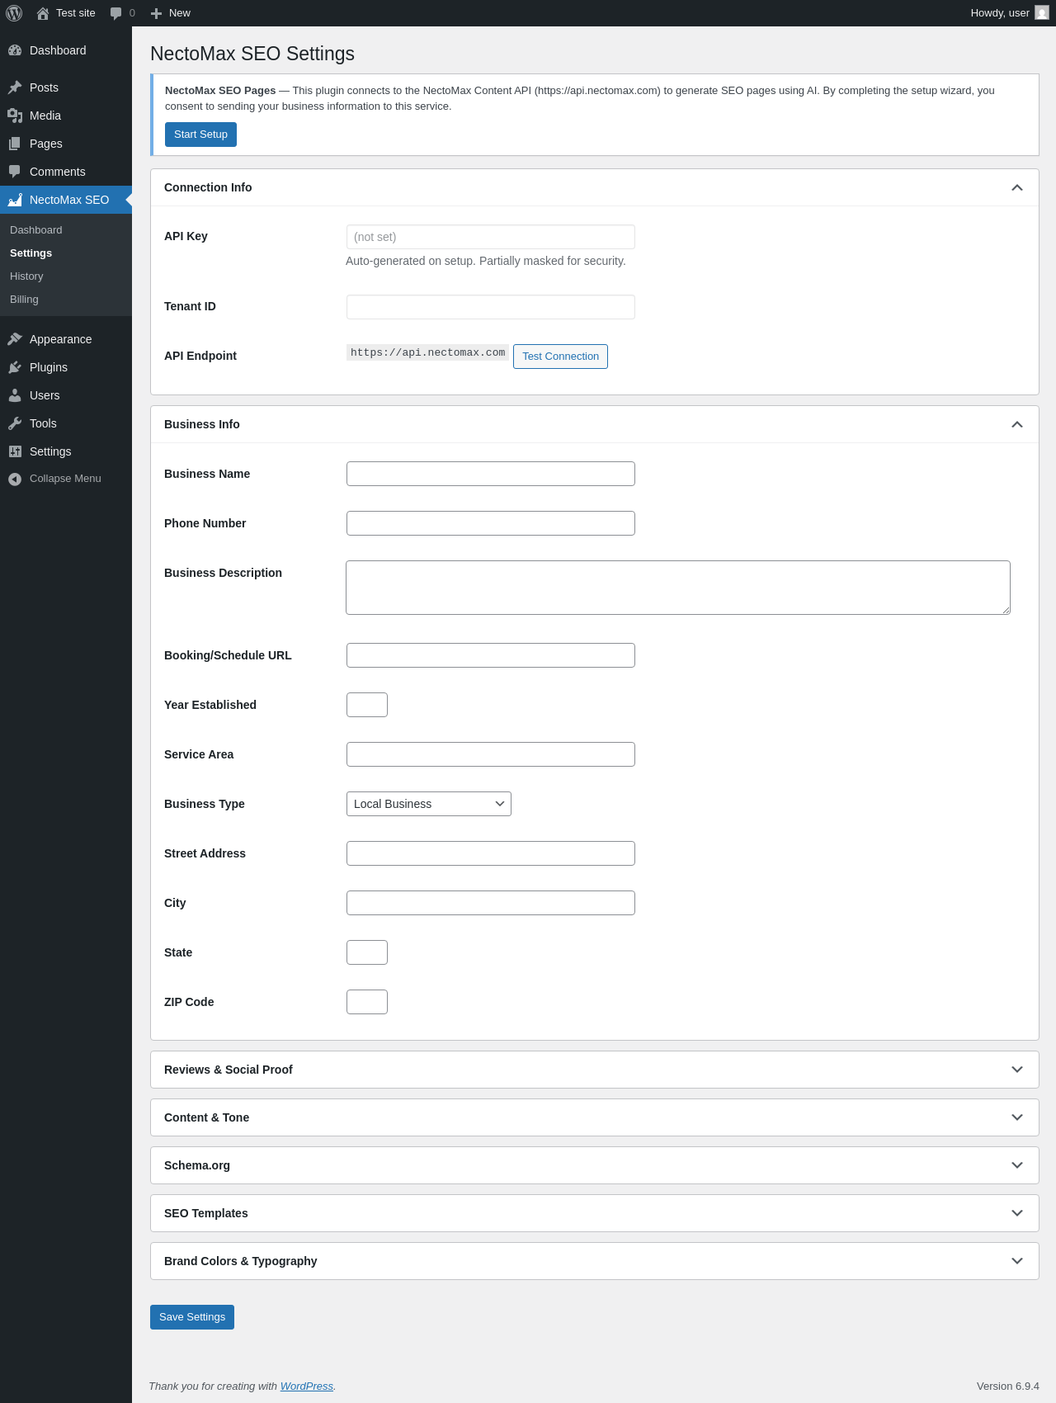
Task: Go to the Billing submenu item
Action: click(x=24, y=300)
